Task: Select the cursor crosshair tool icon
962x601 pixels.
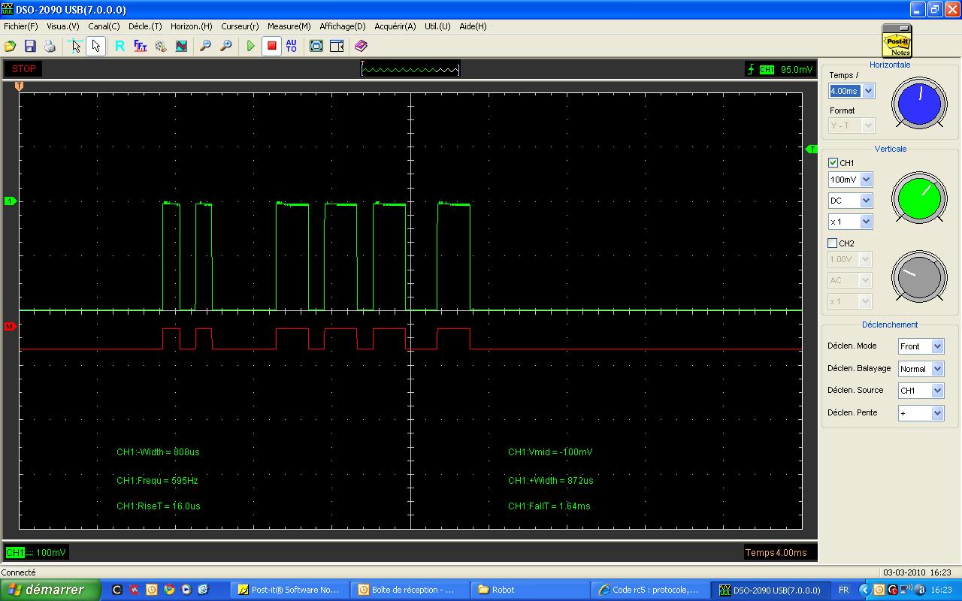Action: [75, 46]
